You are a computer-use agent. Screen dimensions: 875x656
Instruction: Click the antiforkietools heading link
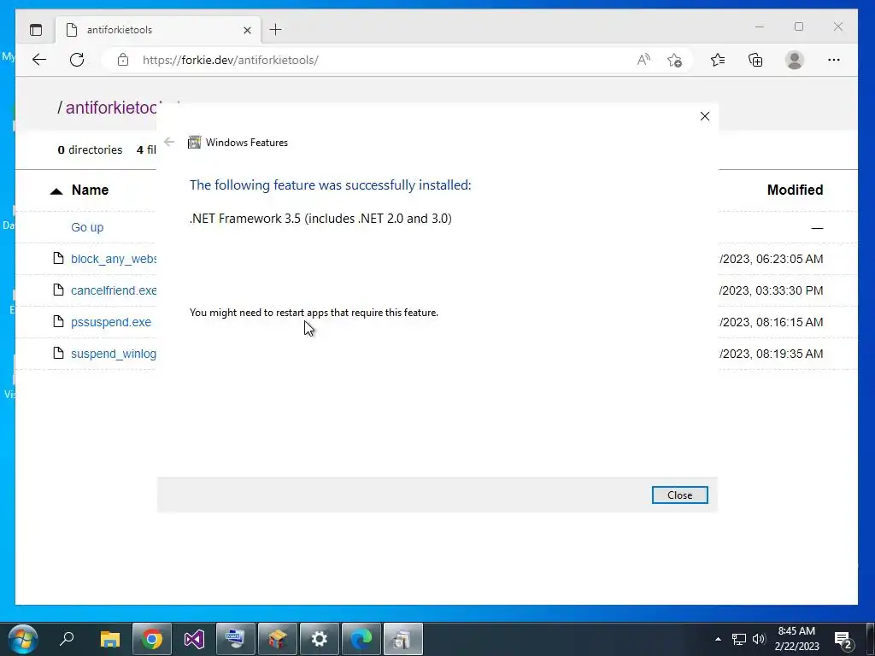(x=112, y=107)
